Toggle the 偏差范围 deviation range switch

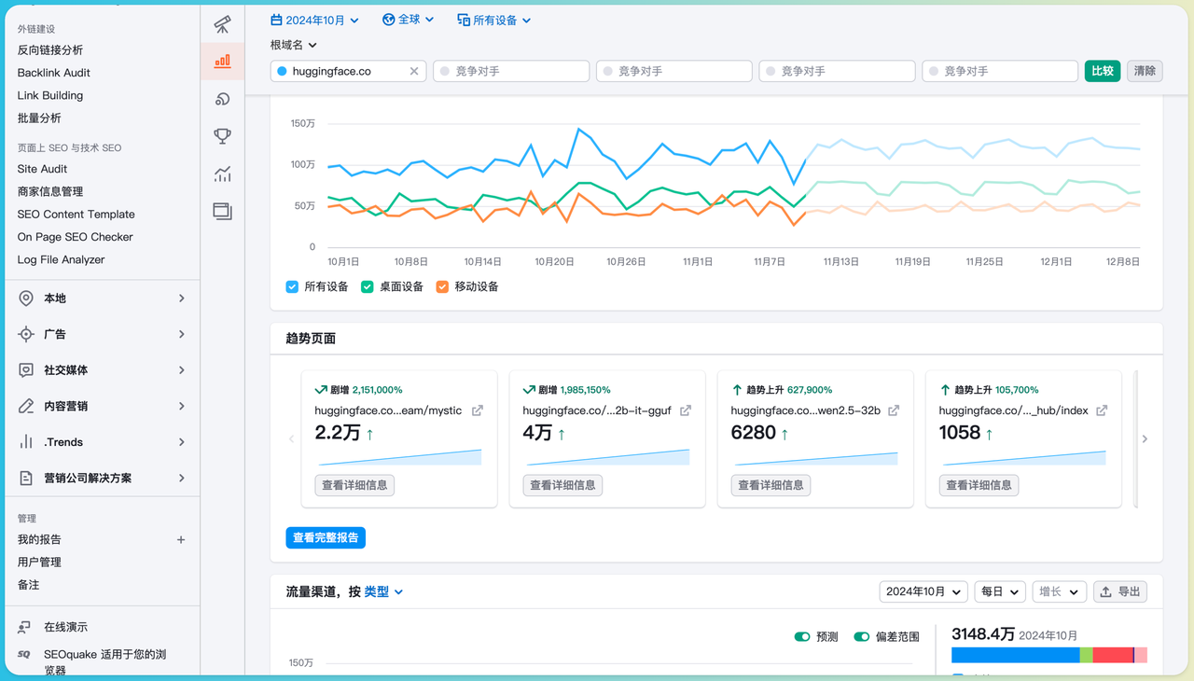[862, 637]
